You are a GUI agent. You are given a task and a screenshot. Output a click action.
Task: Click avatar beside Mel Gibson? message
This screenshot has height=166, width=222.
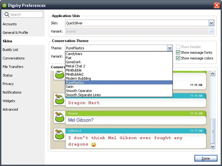click(x=59, y=117)
